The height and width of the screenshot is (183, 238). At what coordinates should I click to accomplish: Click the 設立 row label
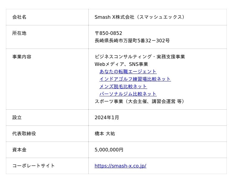[17, 117]
